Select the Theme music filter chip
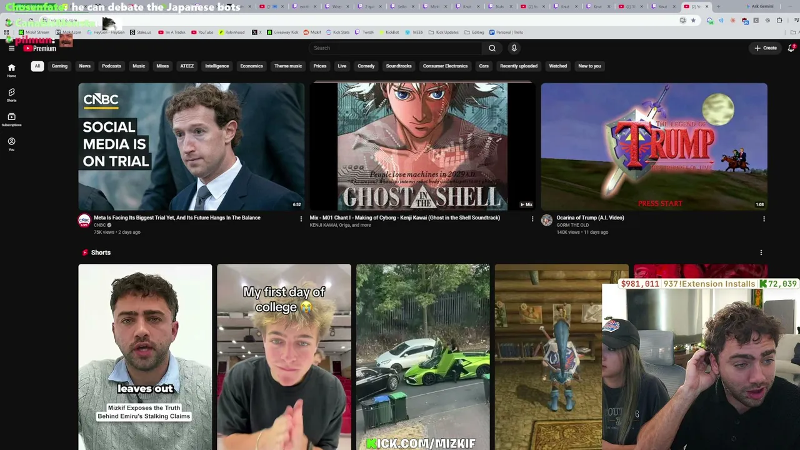This screenshot has width=800, height=450. click(288, 66)
